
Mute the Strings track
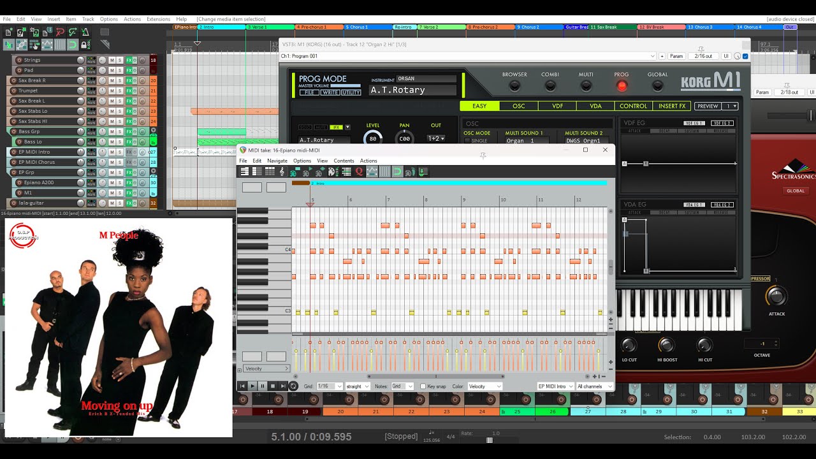[112, 60]
